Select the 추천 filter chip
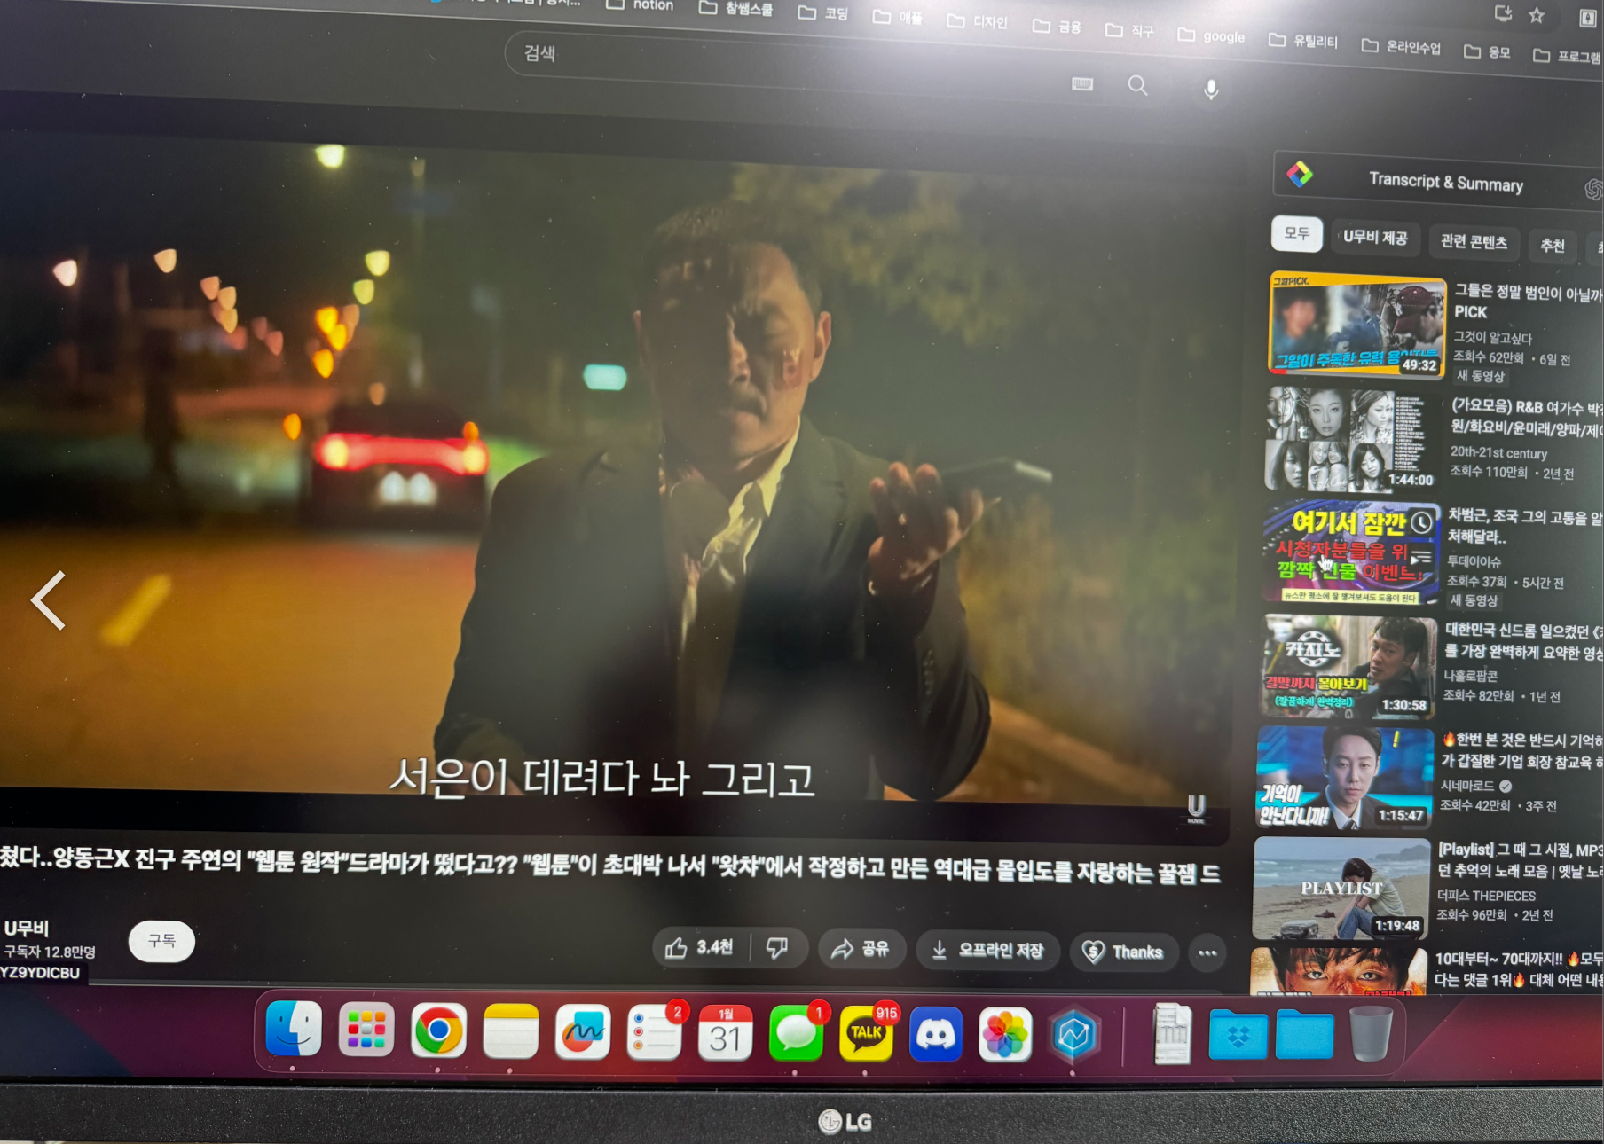 pos(1552,246)
